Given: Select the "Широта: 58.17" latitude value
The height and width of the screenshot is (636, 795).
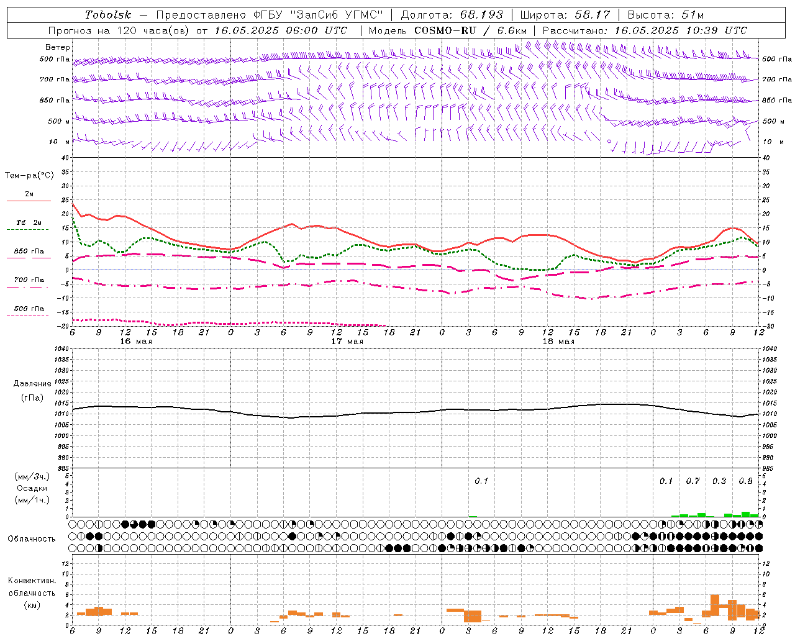Looking at the screenshot, I should [565, 15].
